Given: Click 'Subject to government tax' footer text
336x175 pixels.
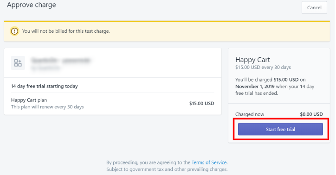Looking at the screenshot, I should (x=167, y=169).
